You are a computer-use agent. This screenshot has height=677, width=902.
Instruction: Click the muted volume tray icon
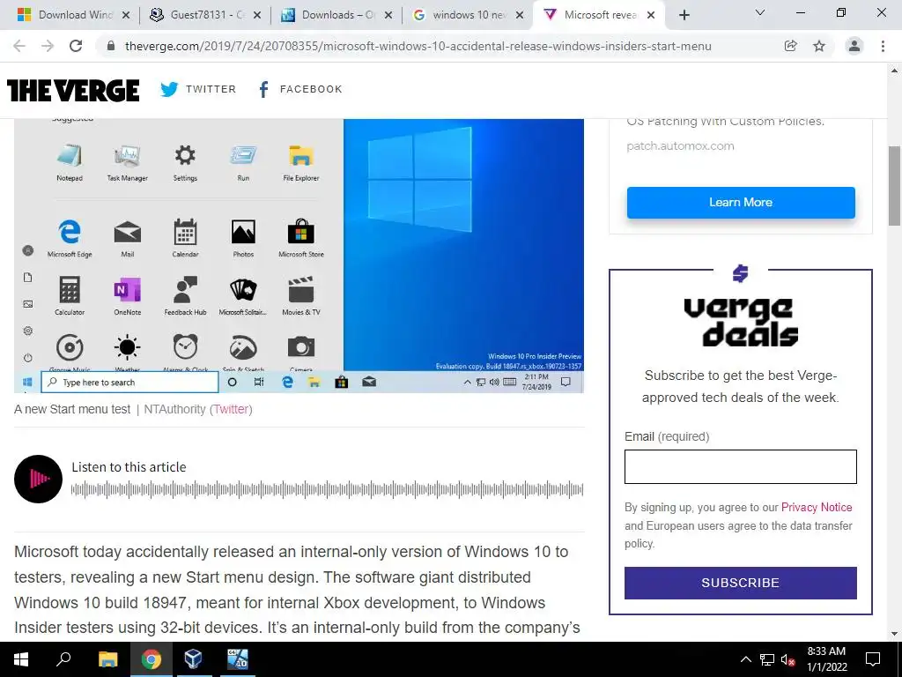pyautogui.click(x=788, y=659)
